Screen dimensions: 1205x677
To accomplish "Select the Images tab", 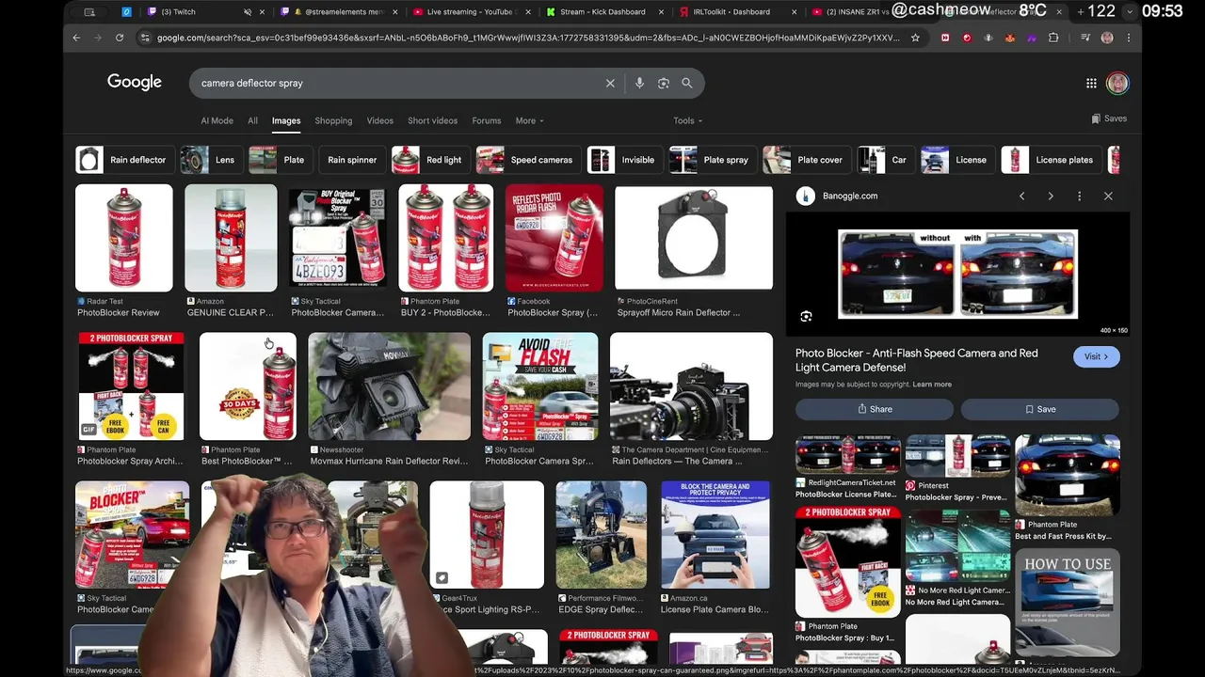I will (286, 120).
